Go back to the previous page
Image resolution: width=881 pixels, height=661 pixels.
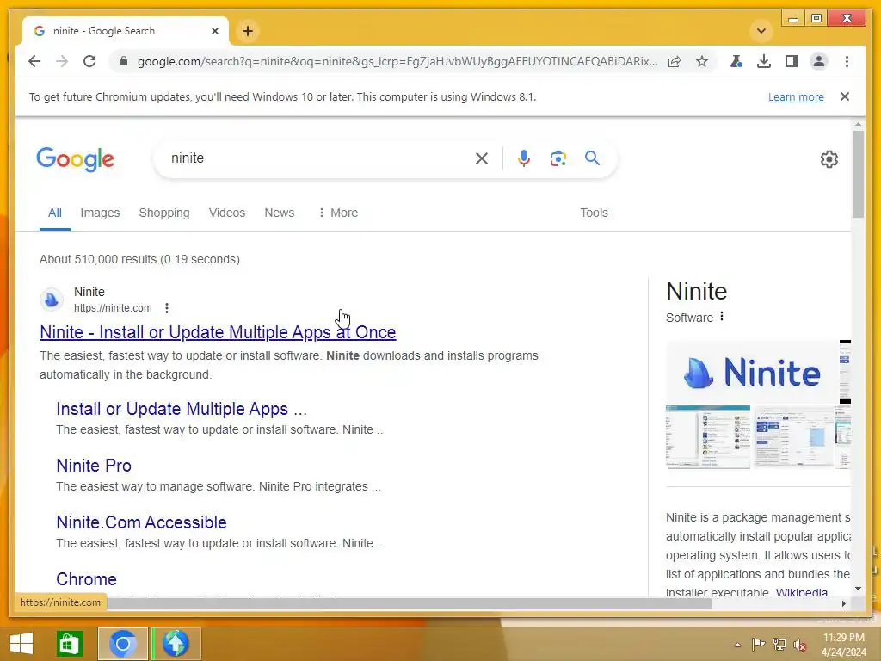click(34, 61)
